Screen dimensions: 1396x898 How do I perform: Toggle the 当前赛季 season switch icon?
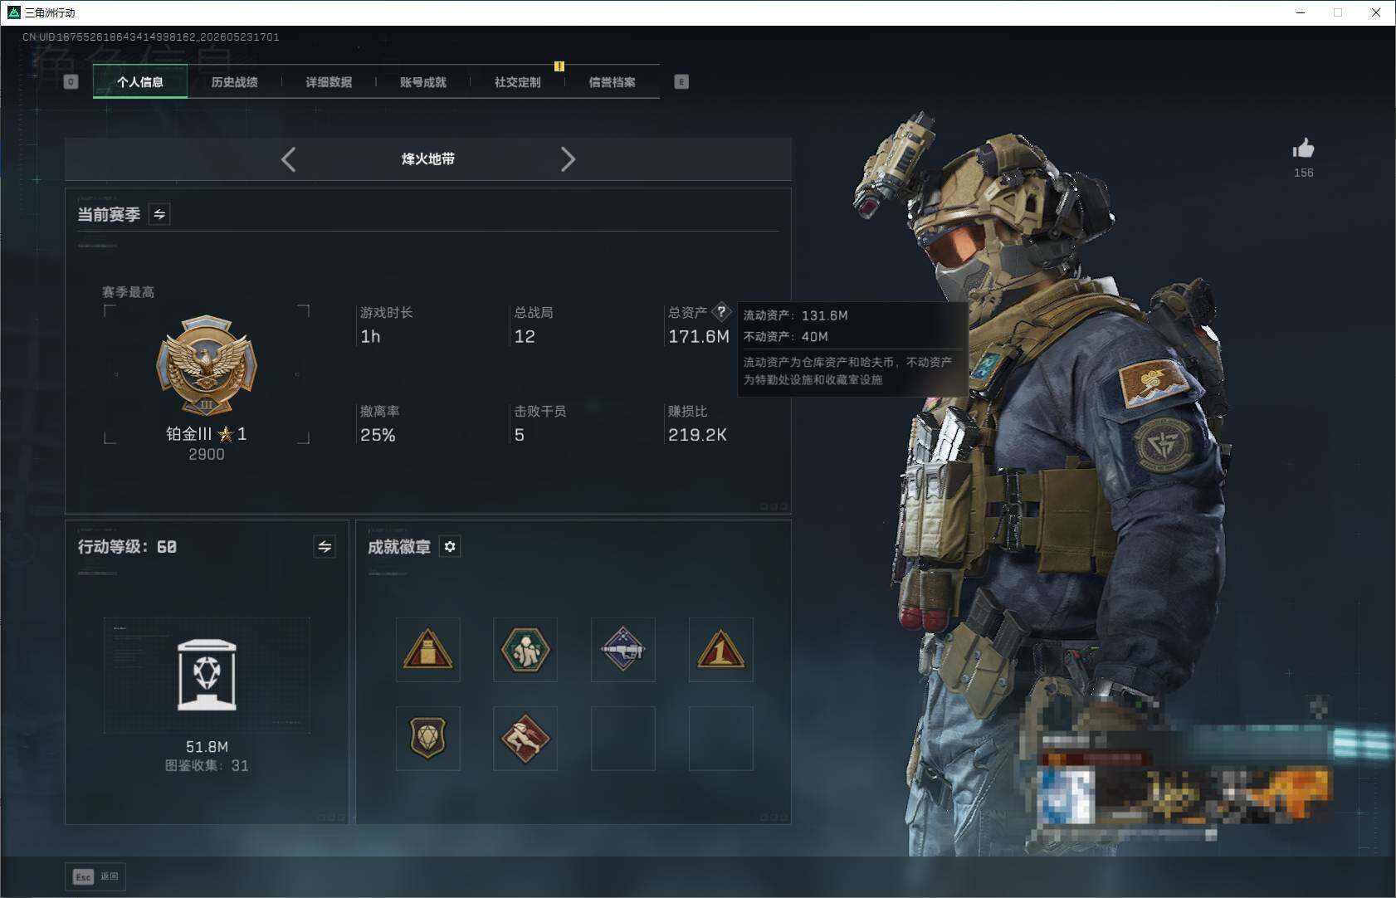pyautogui.click(x=159, y=214)
